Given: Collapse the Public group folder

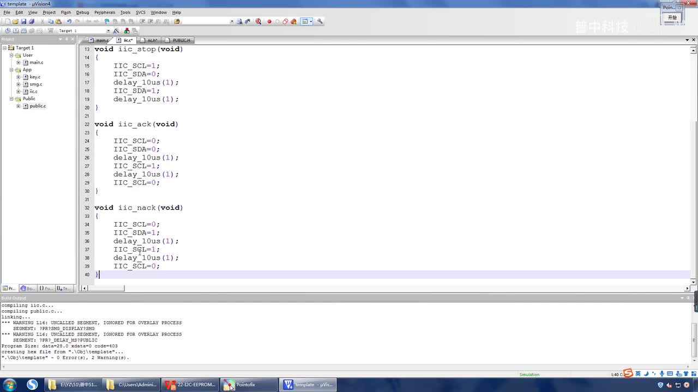Looking at the screenshot, I should pos(11,99).
